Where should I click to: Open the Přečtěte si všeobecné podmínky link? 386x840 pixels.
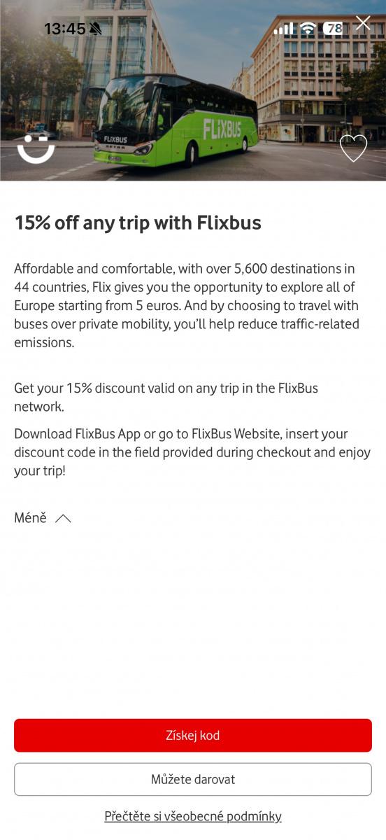193,816
